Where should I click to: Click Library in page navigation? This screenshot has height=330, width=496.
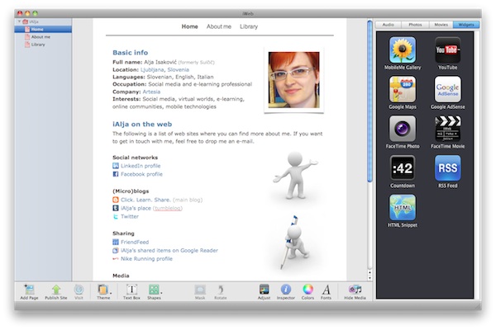pos(249,26)
